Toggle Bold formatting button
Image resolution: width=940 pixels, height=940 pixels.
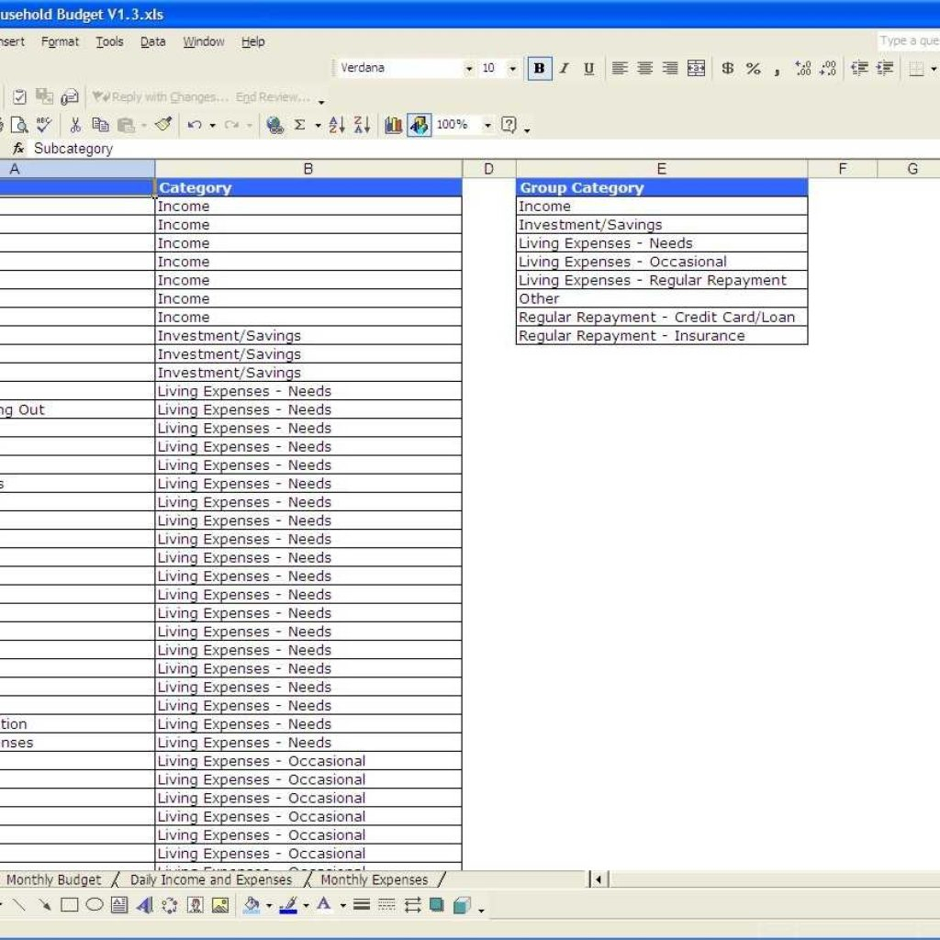click(540, 69)
